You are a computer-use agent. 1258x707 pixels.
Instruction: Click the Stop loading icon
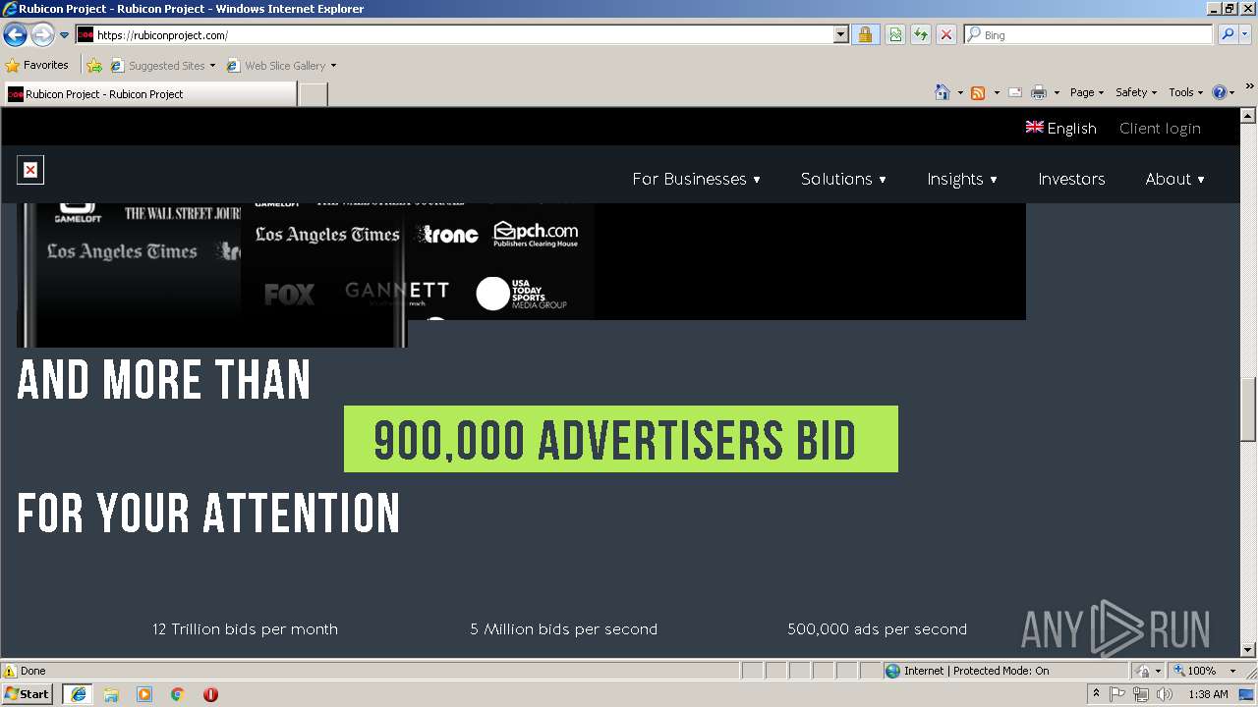[946, 34]
